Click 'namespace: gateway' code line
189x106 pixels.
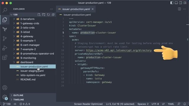(99, 82)
